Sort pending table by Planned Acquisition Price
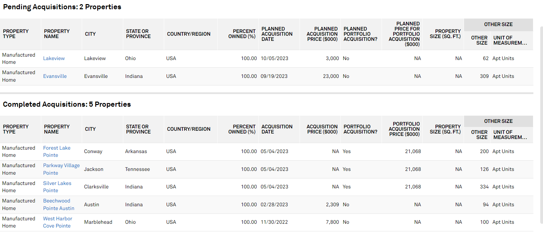543x232 pixels. click(x=322, y=34)
